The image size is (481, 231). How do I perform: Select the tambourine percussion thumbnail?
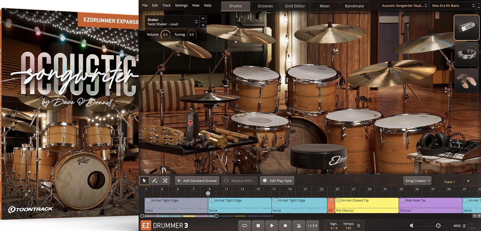tap(466, 54)
